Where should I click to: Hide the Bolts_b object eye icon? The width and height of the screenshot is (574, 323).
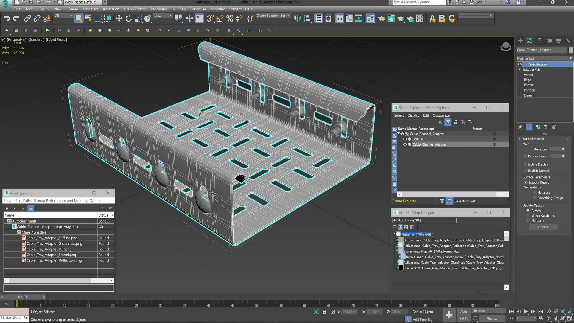(x=405, y=139)
